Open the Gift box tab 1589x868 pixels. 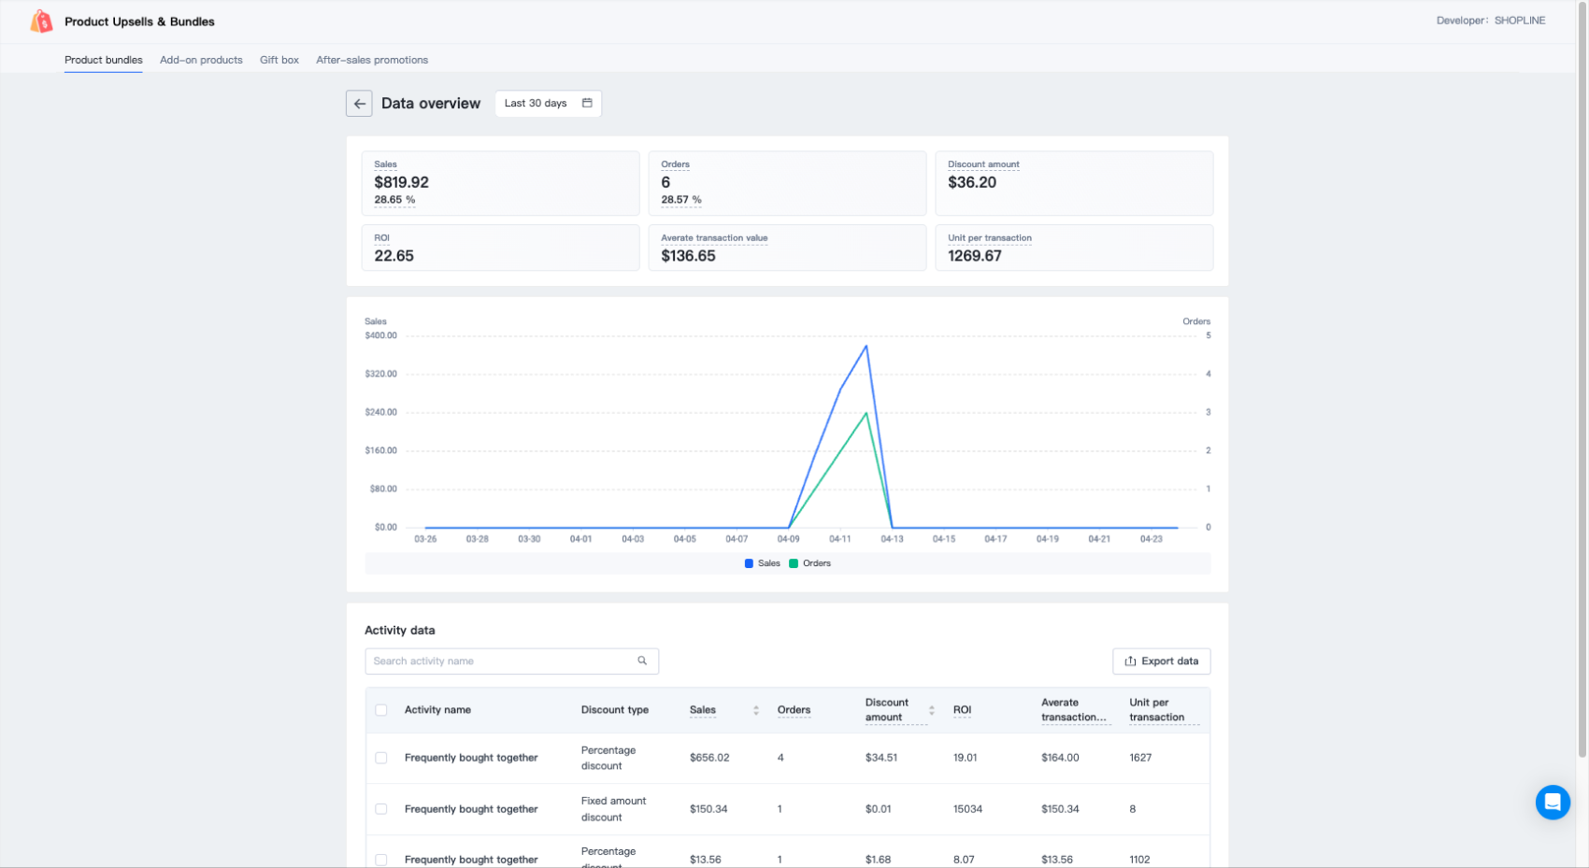point(279,60)
